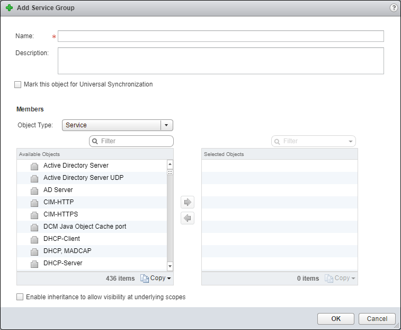Image resolution: width=401 pixels, height=330 pixels.
Task: Open the Object Type dropdown
Action: pos(166,125)
